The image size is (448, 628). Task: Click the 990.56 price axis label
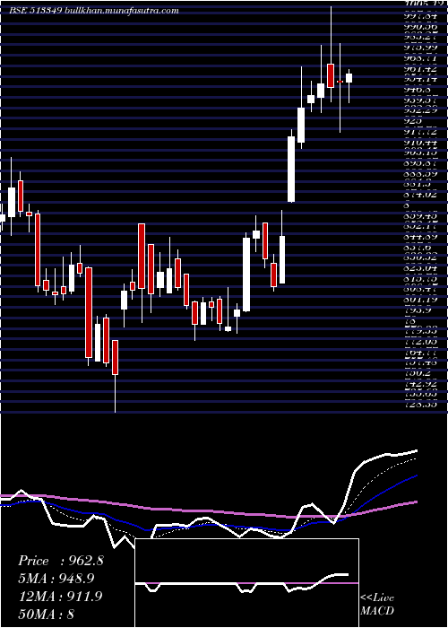[x=419, y=26]
